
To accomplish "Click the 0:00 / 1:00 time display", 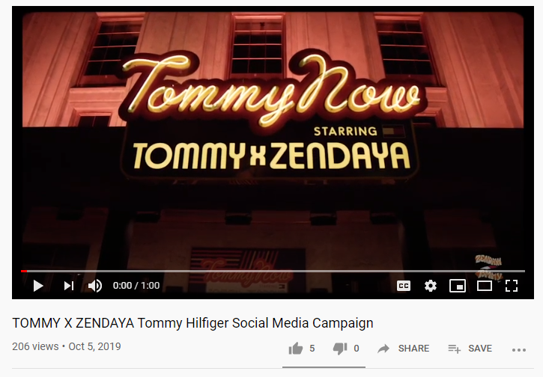I will pos(136,286).
